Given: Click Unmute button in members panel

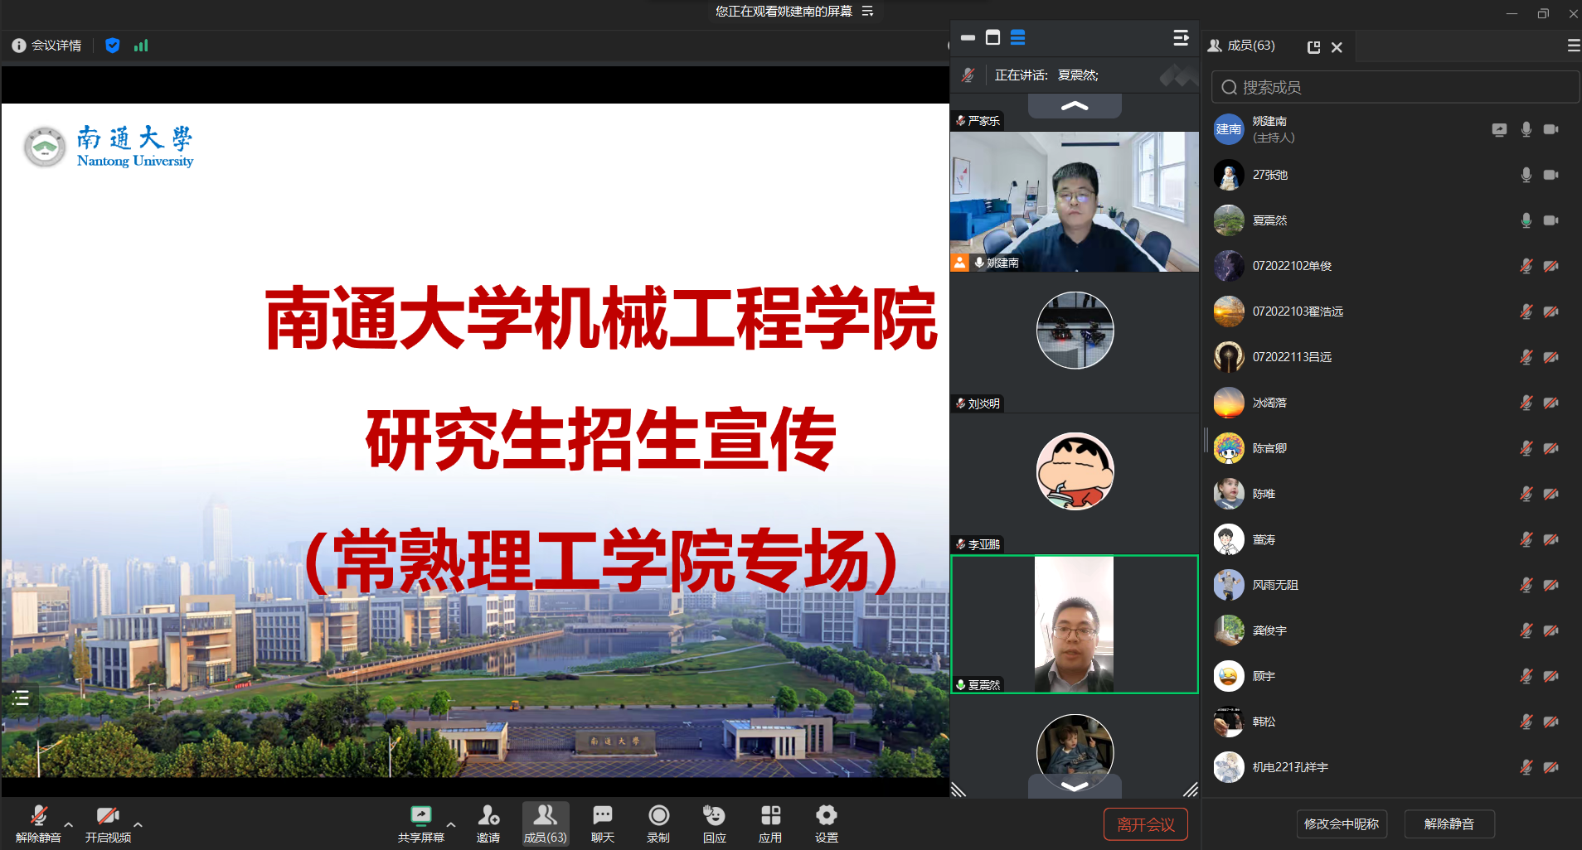Looking at the screenshot, I should click(x=1449, y=824).
